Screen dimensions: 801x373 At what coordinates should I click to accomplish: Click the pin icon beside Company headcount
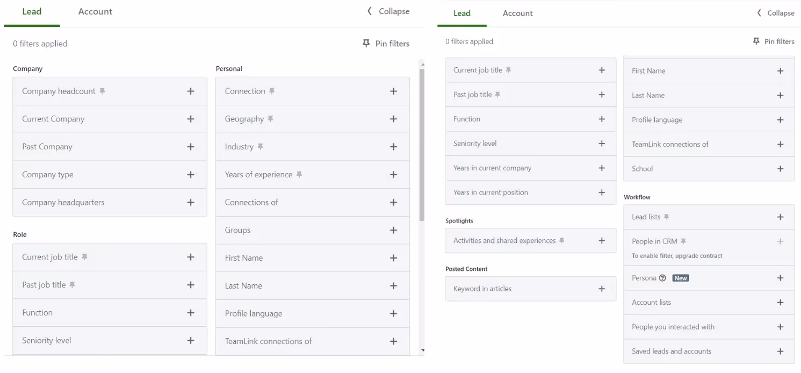(x=102, y=91)
